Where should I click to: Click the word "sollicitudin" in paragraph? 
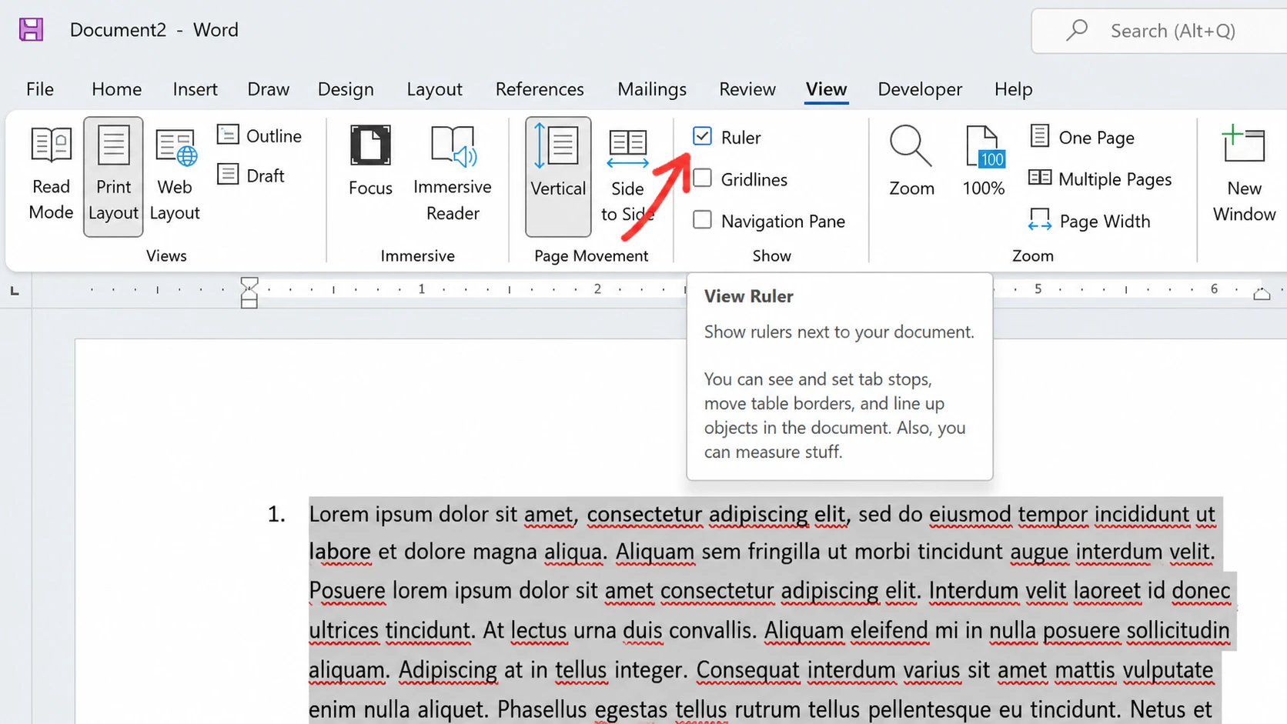coord(1178,630)
